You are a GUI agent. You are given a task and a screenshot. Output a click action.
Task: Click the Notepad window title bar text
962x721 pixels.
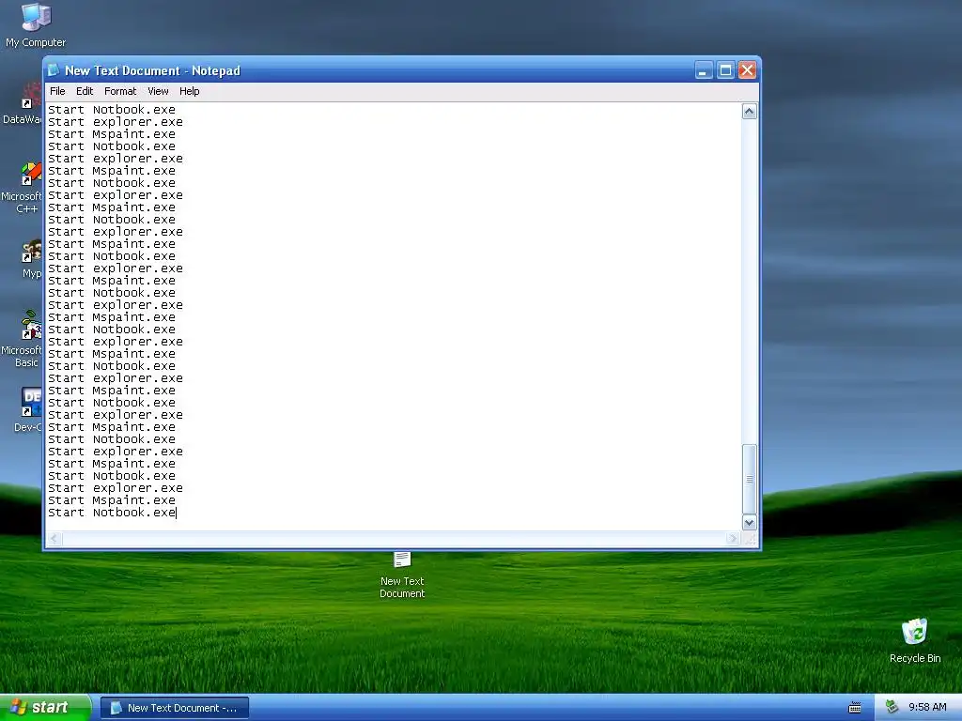pos(153,70)
